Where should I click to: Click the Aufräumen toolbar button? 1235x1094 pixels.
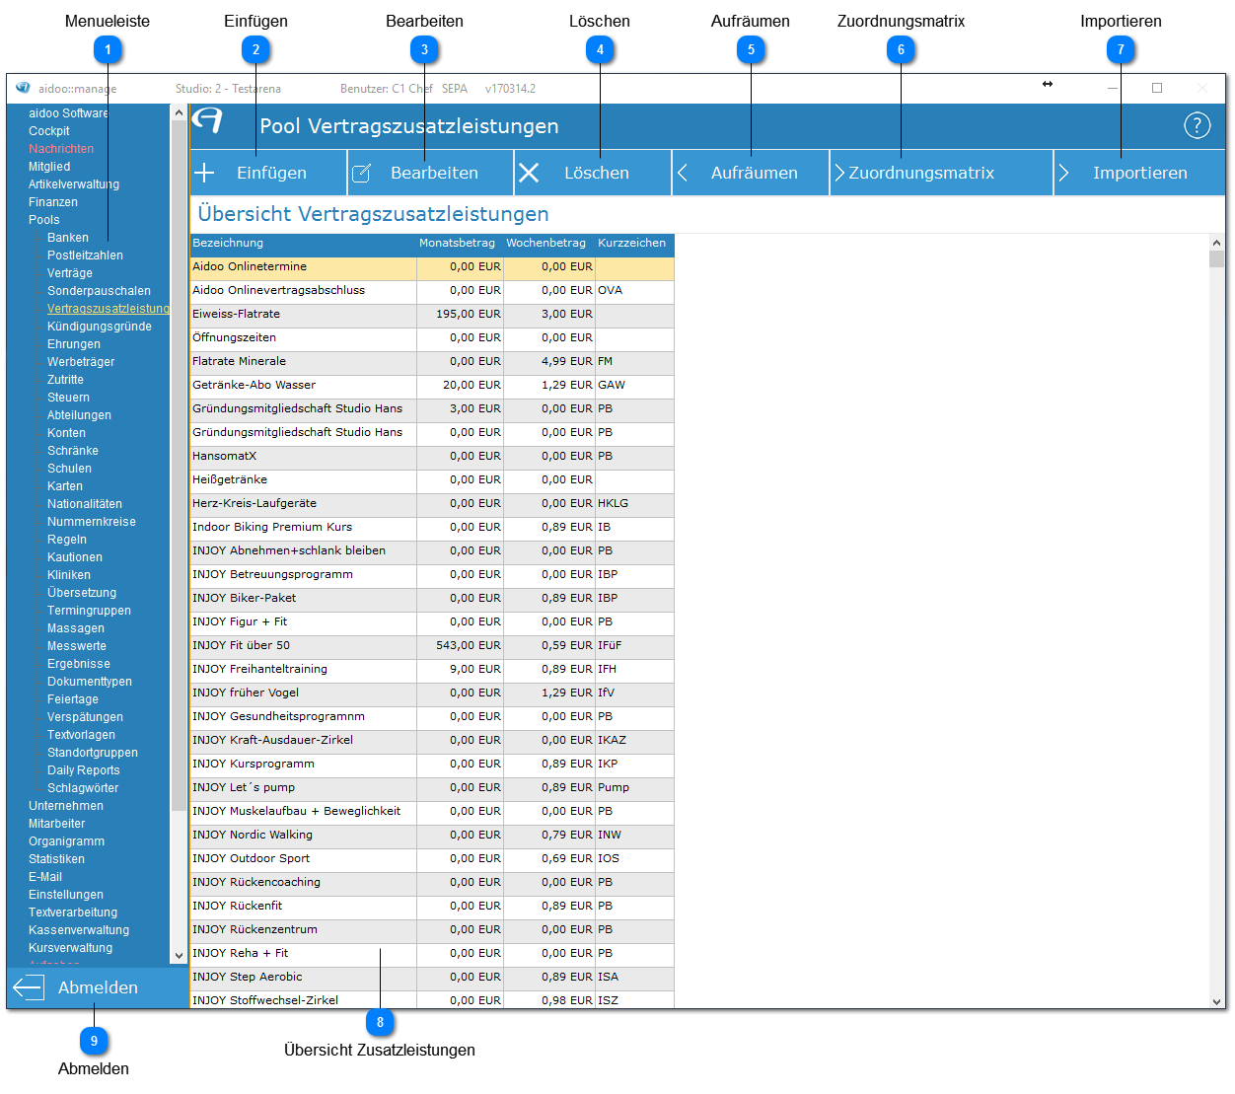(752, 173)
